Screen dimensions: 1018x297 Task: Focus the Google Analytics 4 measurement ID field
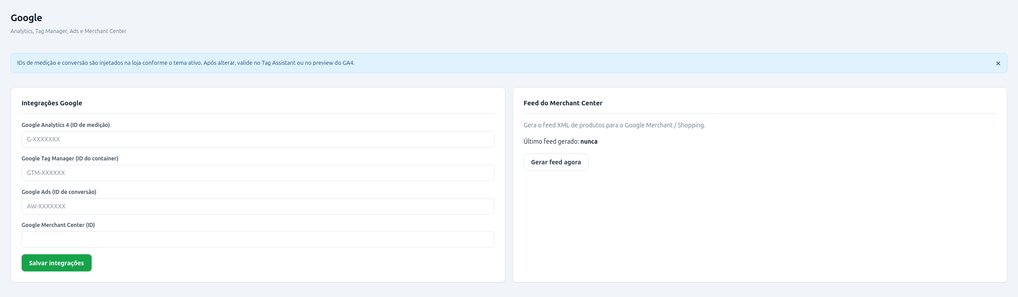tap(258, 139)
